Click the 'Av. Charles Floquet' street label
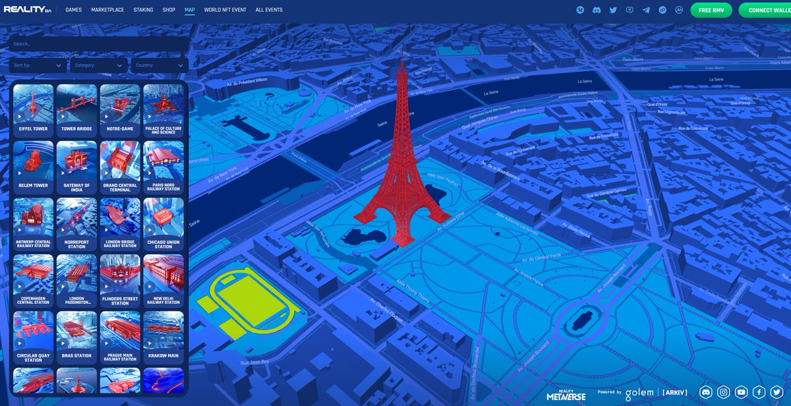The image size is (791, 406). 386,310
